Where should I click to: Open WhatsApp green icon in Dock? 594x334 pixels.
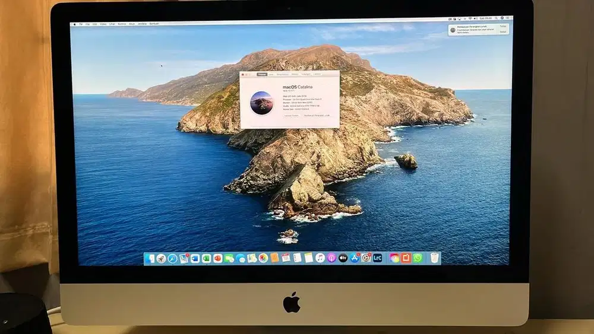coord(418,258)
